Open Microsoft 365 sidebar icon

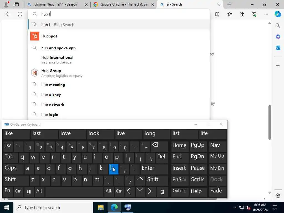click(x=278, y=37)
